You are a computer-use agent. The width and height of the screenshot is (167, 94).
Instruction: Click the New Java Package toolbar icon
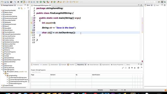pos(52,2)
